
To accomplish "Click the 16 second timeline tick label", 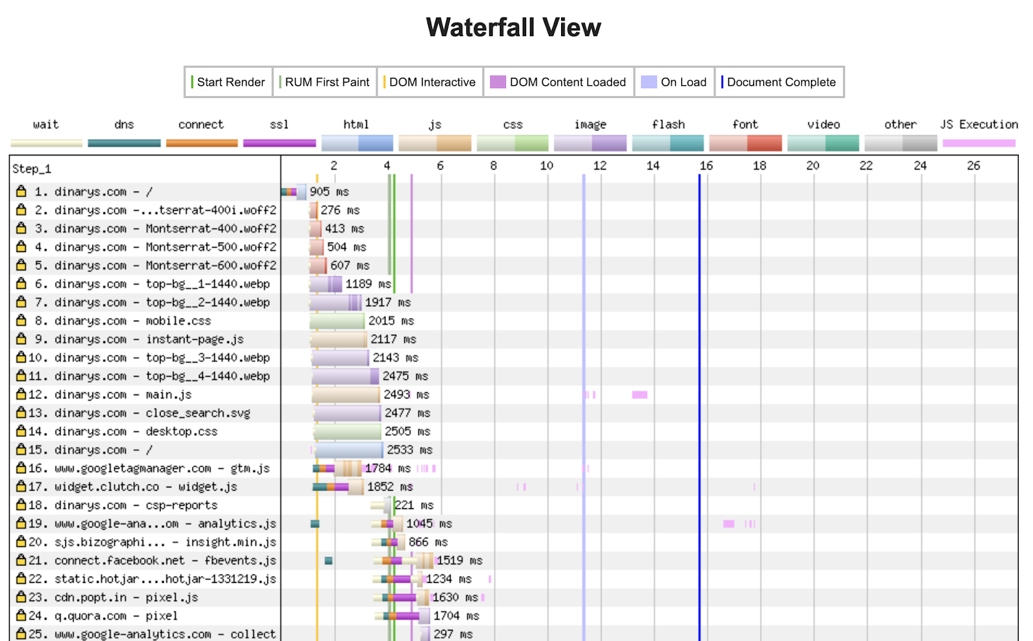I will (706, 166).
